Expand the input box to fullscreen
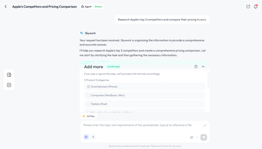The height and width of the screenshot is (149, 262). pyautogui.click(x=205, y=125)
